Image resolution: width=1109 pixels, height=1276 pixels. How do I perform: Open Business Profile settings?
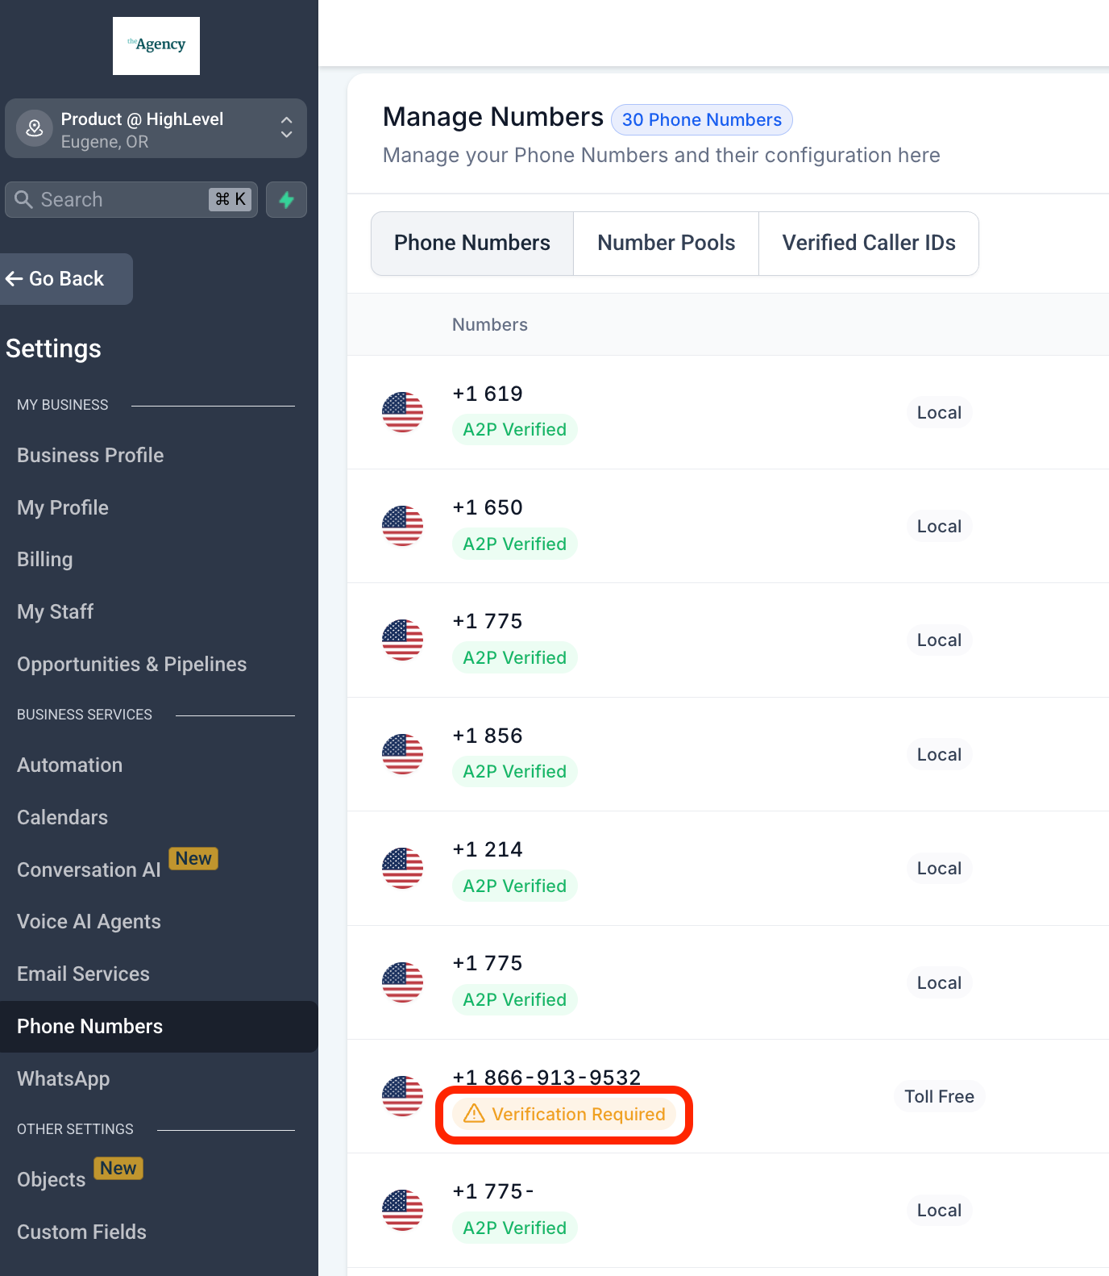pos(90,456)
